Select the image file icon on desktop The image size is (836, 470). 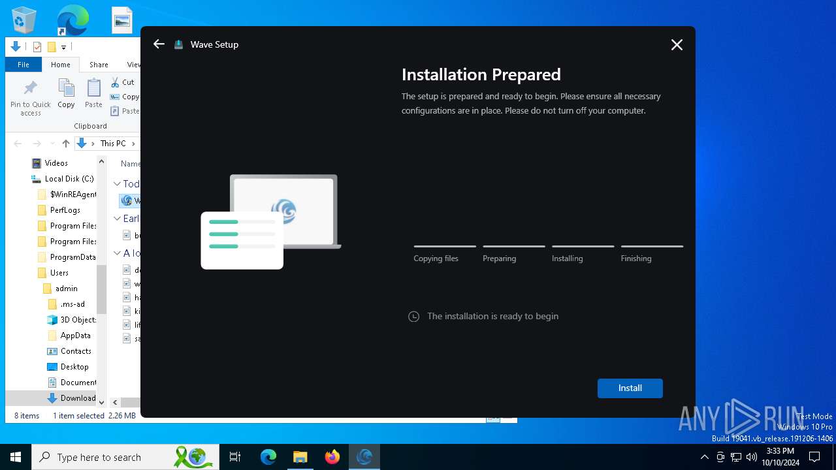click(x=122, y=20)
